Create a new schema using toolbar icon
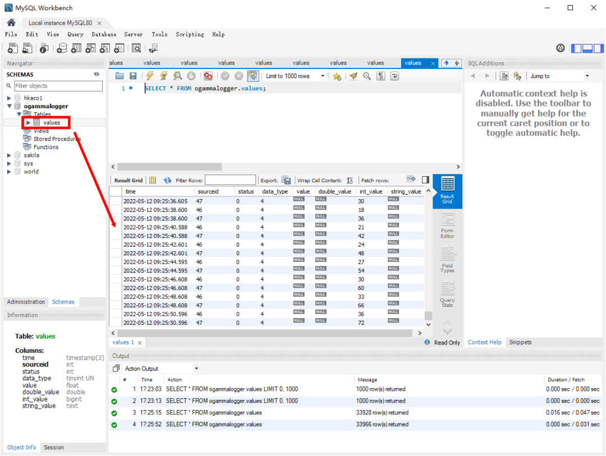606x456 pixels. pos(62,49)
